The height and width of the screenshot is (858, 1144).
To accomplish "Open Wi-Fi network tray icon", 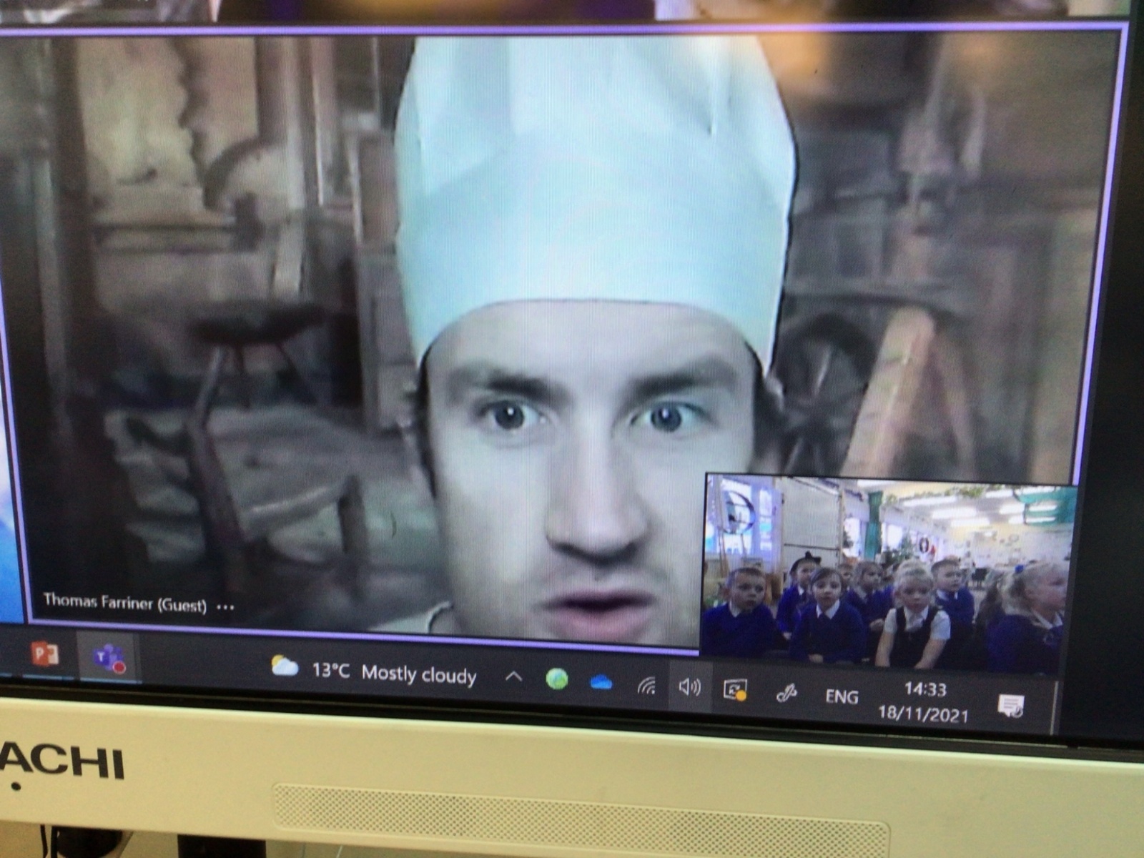I will pyautogui.click(x=646, y=686).
